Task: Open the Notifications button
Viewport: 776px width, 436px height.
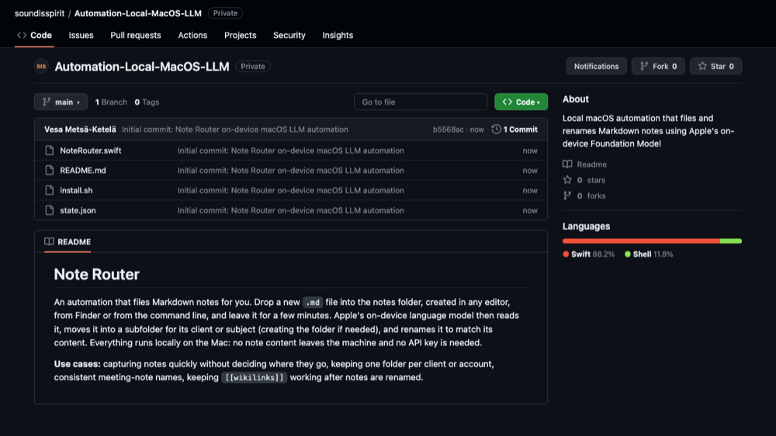Action: (596, 66)
